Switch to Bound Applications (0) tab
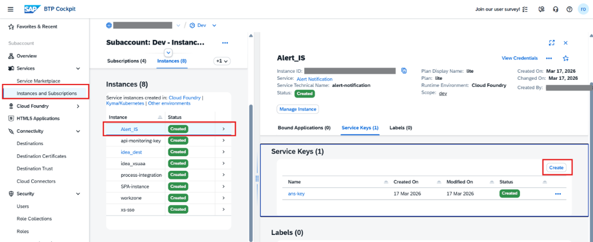This screenshot has height=242, width=593. [x=304, y=127]
